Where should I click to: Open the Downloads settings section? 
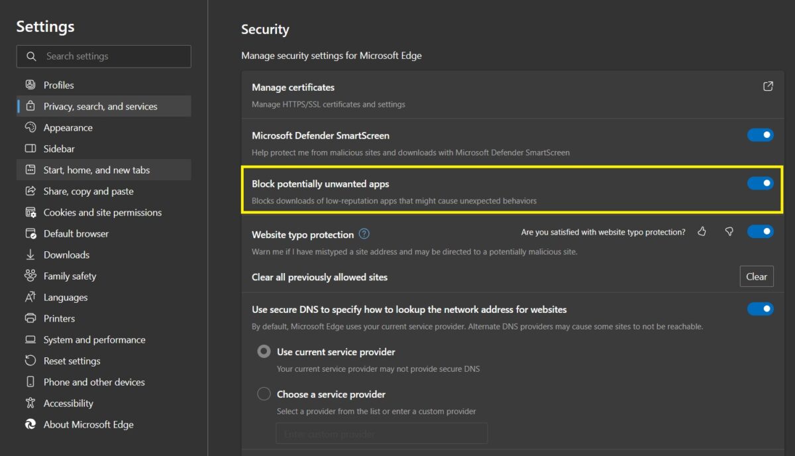click(x=104, y=255)
